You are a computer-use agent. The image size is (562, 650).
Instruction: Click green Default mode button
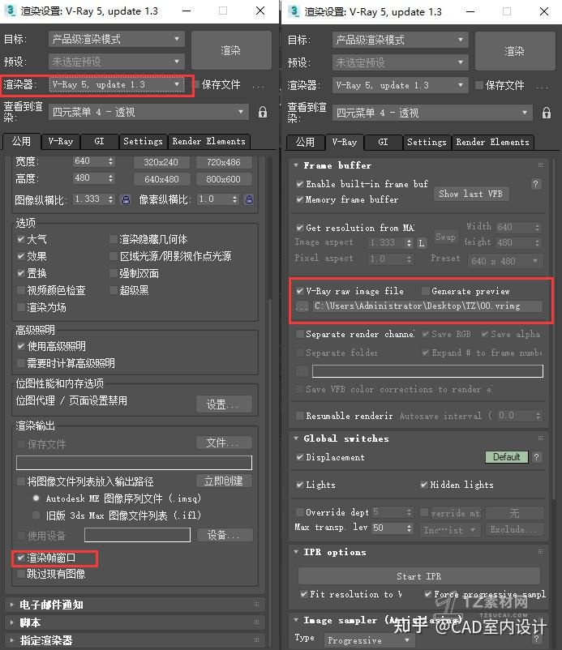coord(506,457)
